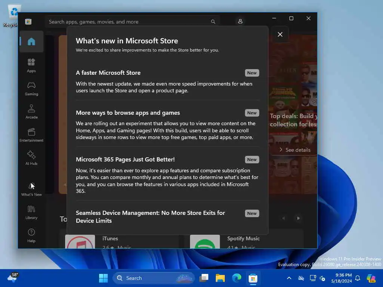This screenshot has height=287, width=383.
Task: Click New badge beside A faster Microsoft Store
Action: (252, 73)
